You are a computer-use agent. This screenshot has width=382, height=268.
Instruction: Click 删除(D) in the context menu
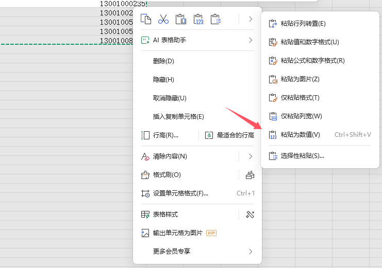click(163, 61)
